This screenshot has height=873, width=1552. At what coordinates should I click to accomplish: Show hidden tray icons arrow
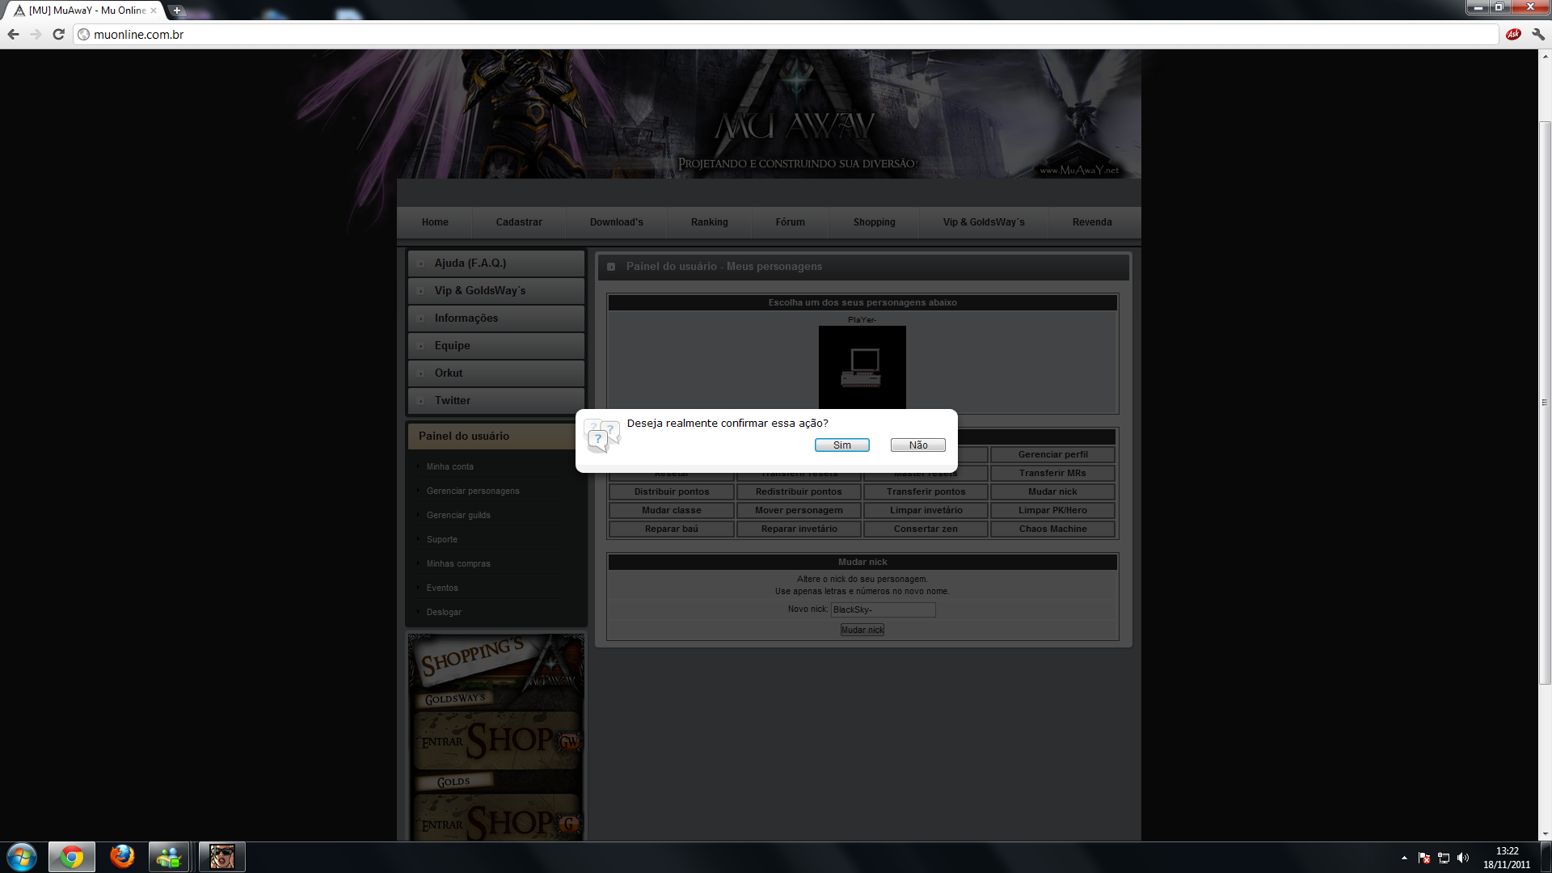(x=1404, y=858)
